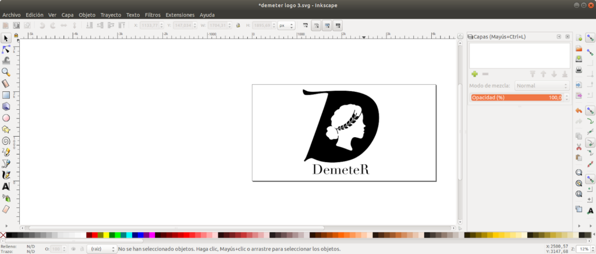Activate the Text tool

coord(6,186)
